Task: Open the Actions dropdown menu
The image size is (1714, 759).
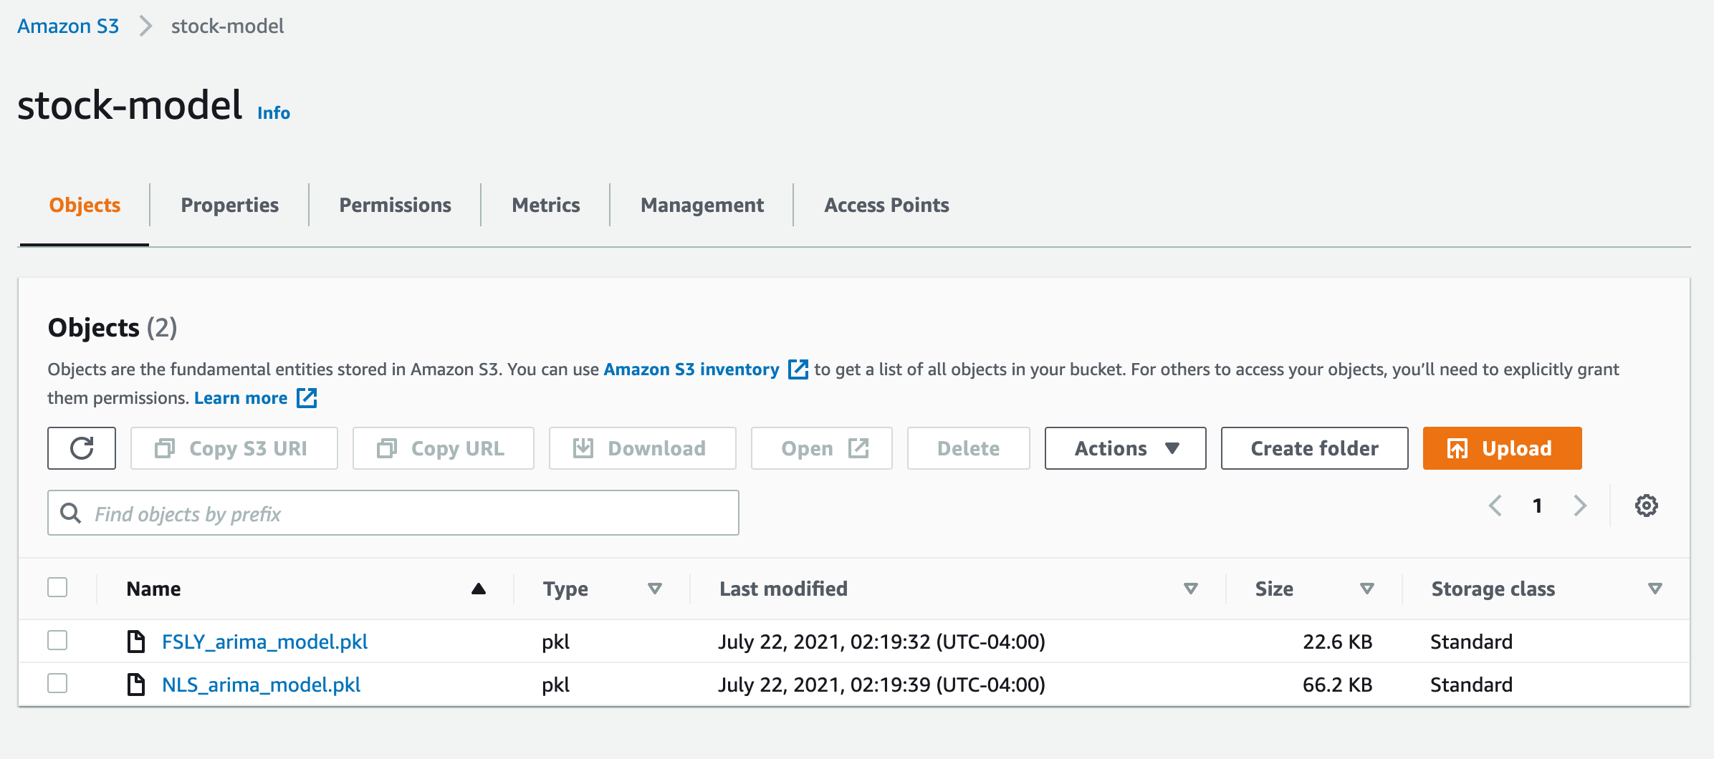Action: 1125,448
